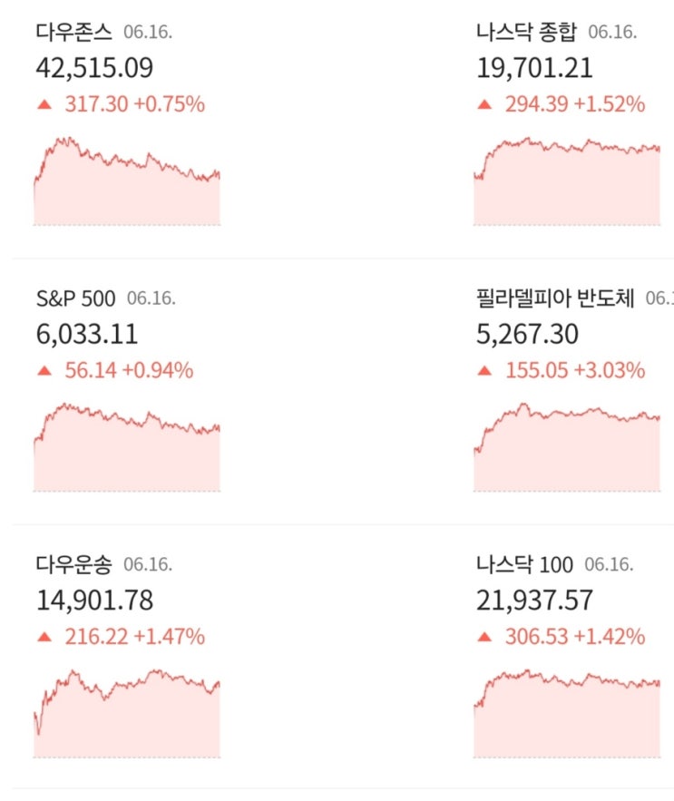The height and width of the screenshot is (801, 674).
Task: Click the 다우존스 mini chart
Action: [x=127, y=181]
